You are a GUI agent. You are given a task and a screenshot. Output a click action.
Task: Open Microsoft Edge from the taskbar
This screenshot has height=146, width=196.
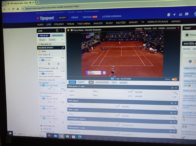[x=80, y=137]
